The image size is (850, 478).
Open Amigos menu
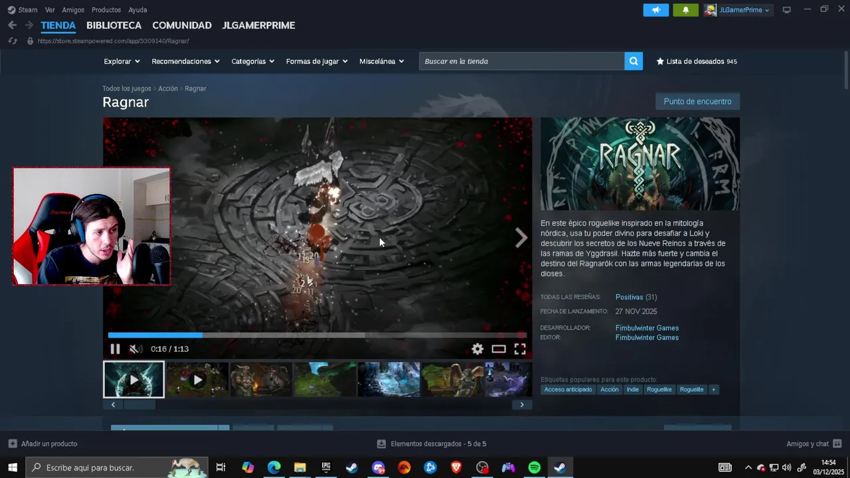(x=73, y=10)
